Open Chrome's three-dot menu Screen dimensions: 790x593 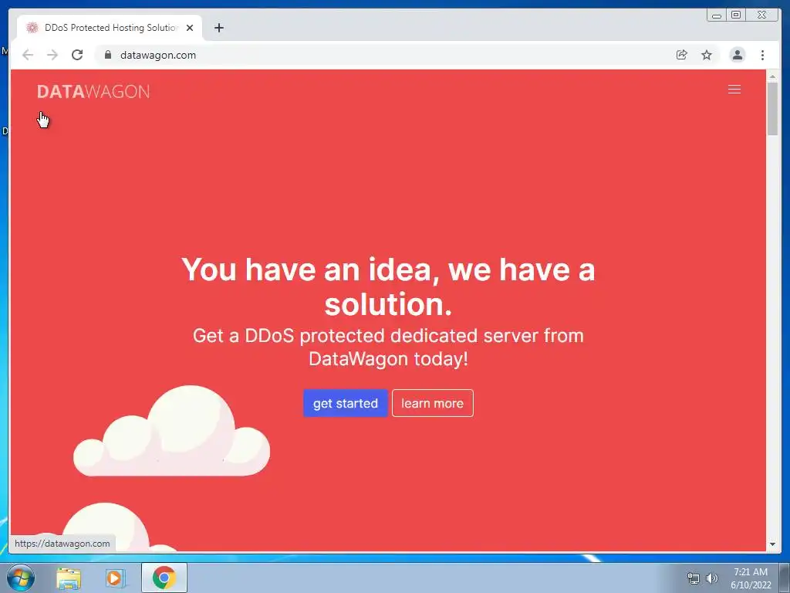[762, 55]
